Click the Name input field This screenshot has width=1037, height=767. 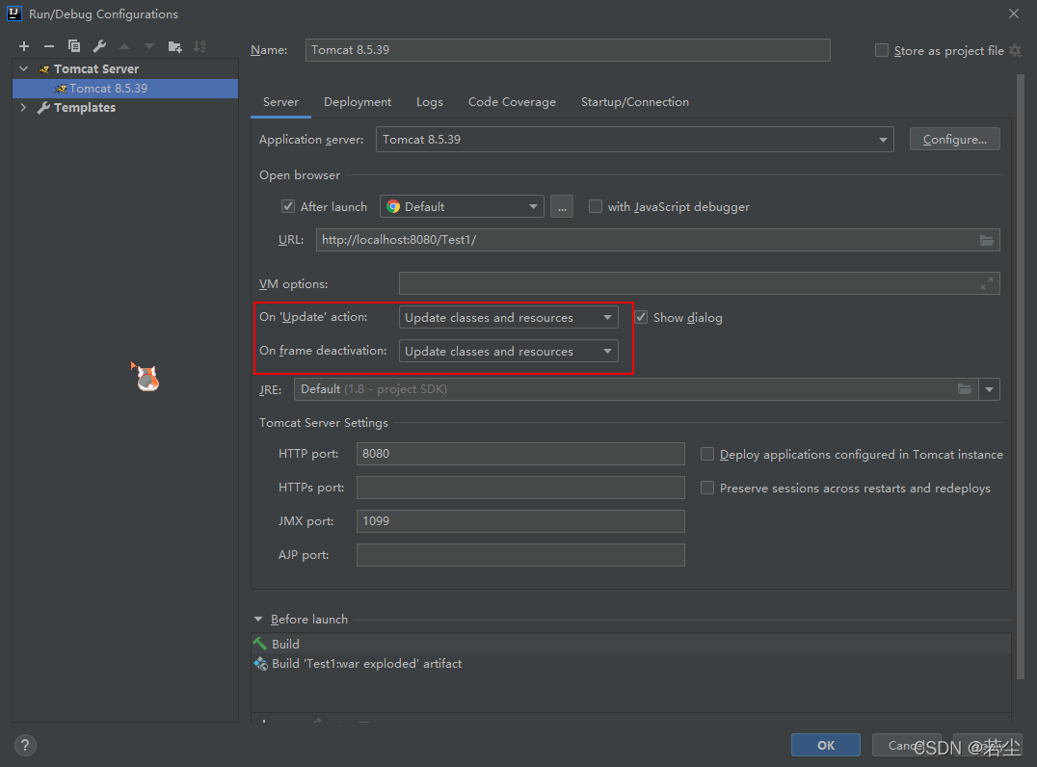tap(568, 50)
